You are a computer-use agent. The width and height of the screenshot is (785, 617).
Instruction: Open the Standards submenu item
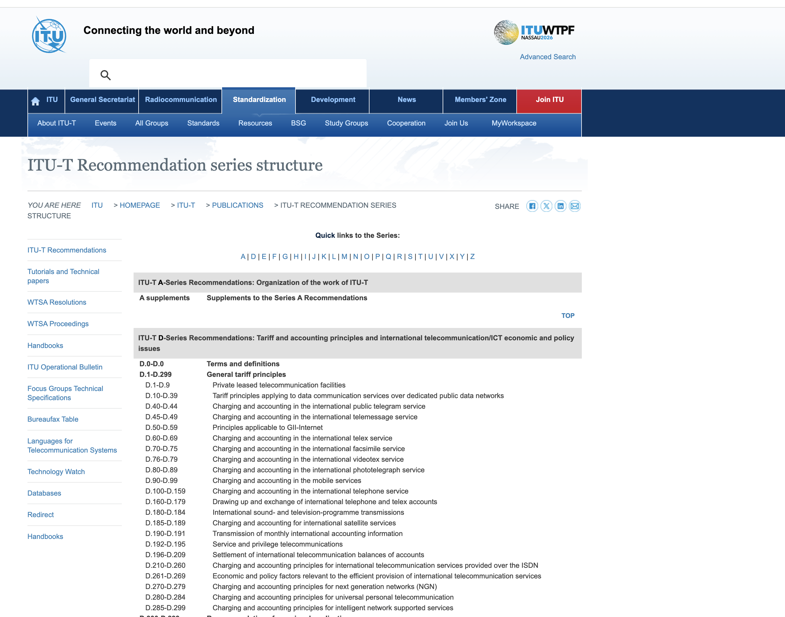pos(203,123)
